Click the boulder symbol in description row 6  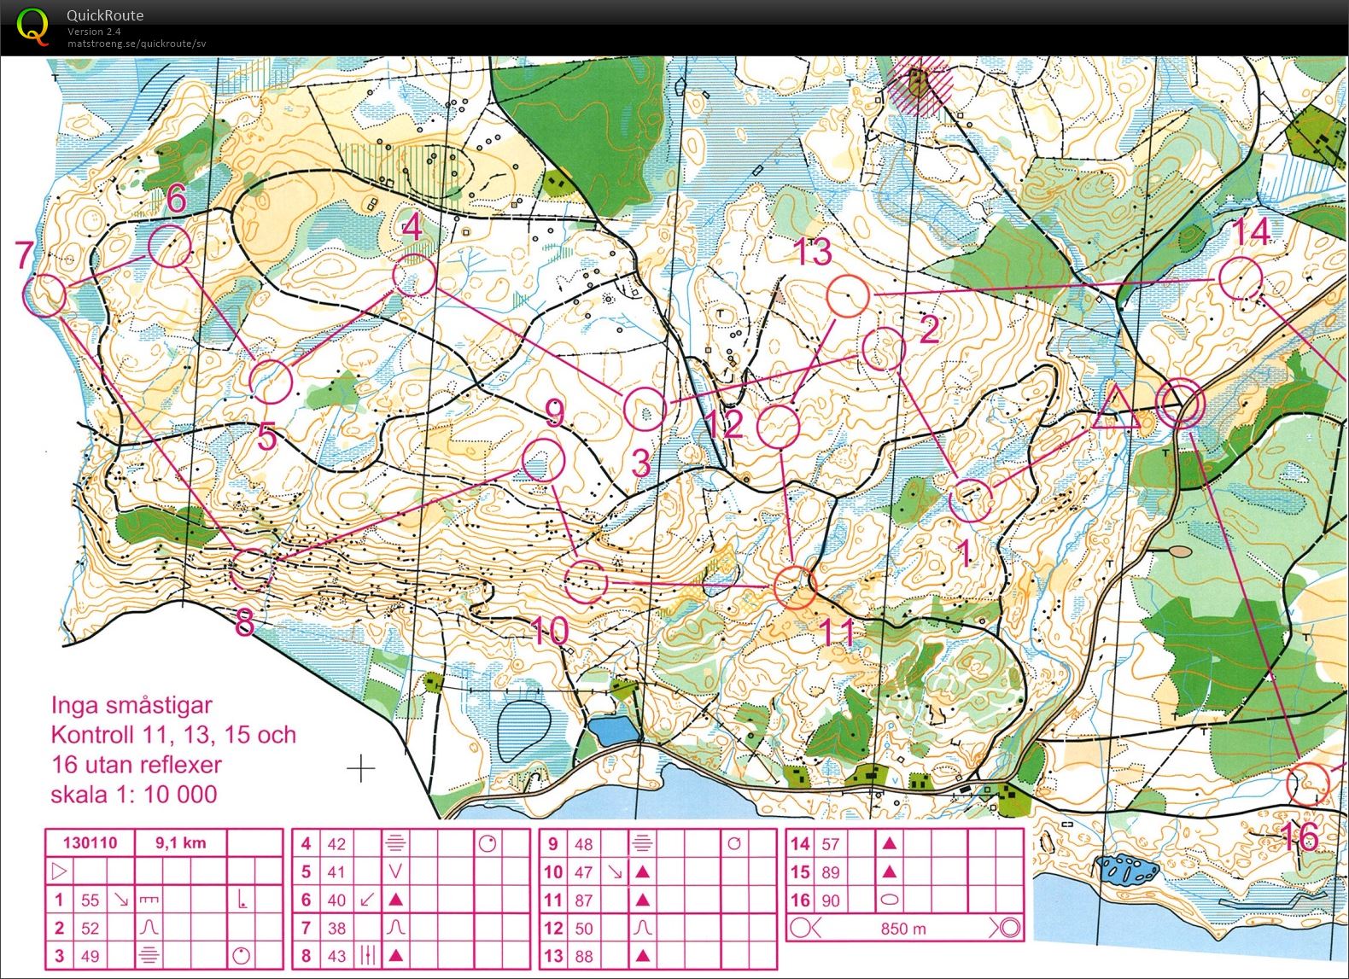pyautogui.click(x=395, y=900)
